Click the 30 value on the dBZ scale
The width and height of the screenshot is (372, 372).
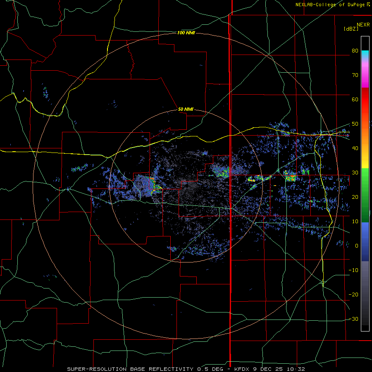coord(355,173)
